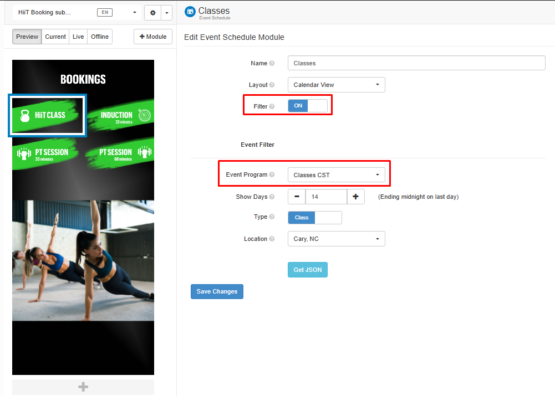Increment Show Days using the plus stepper
This screenshot has height=396, width=555.
click(x=355, y=197)
